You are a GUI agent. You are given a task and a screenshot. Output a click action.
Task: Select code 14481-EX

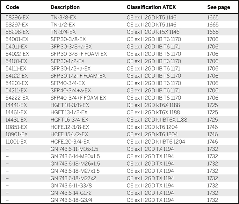click(x=17, y=120)
